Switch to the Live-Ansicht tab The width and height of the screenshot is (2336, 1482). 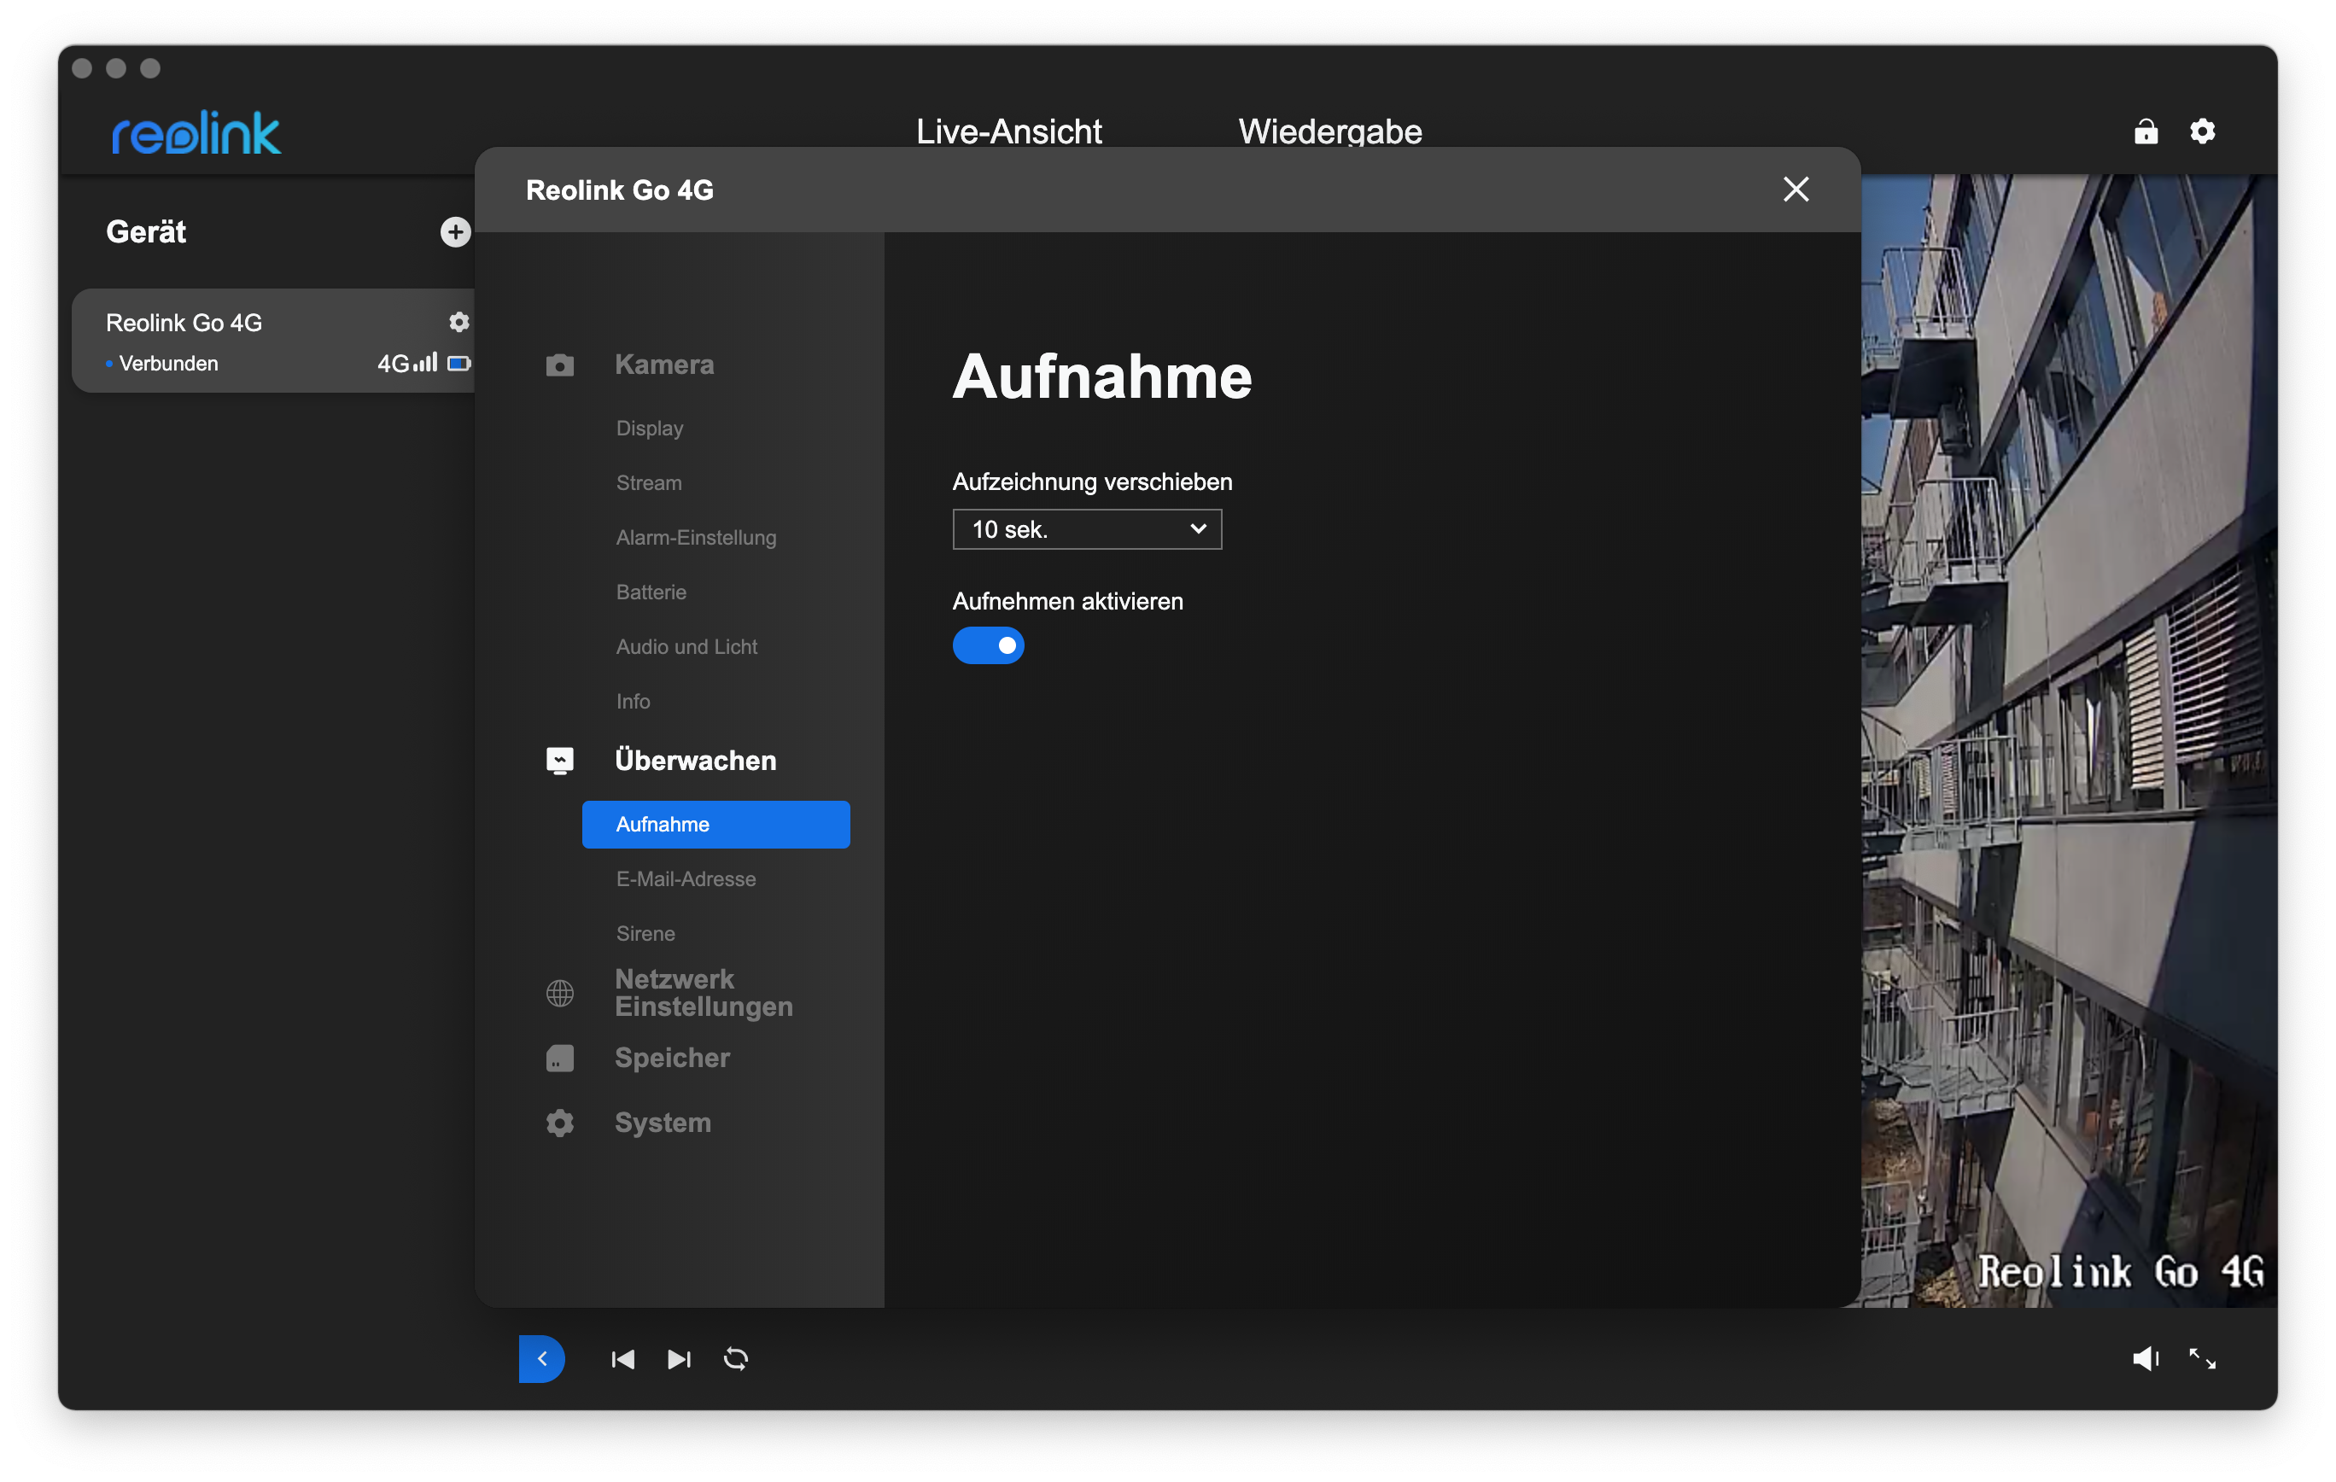[x=1008, y=131]
